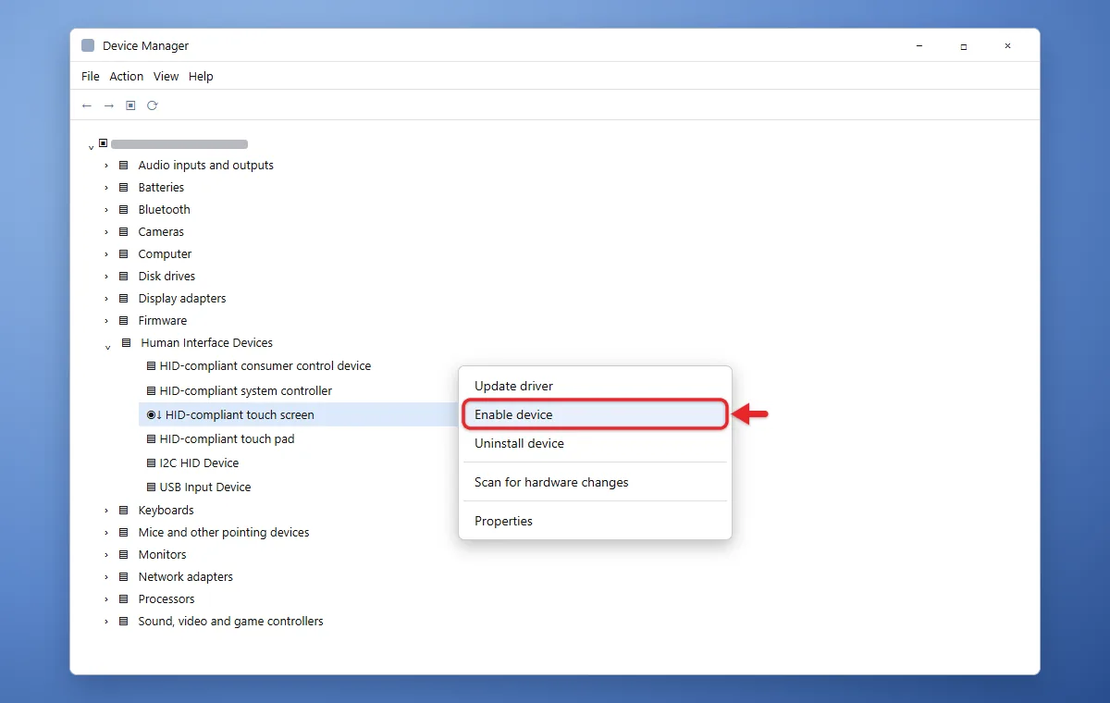Collapse the root computer node
1110x703 pixels.
tap(91, 146)
